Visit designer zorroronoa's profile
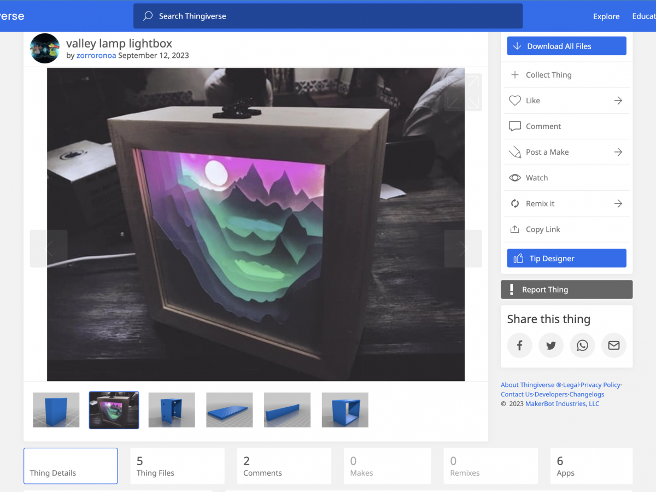This screenshot has height=492, width=656. [x=96, y=55]
